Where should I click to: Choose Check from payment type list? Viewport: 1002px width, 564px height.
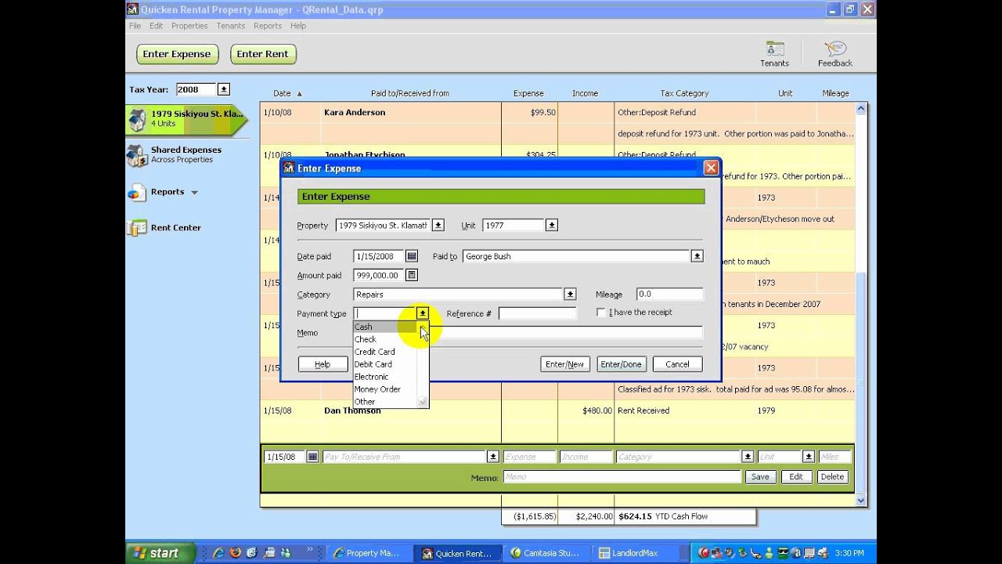click(x=386, y=339)
